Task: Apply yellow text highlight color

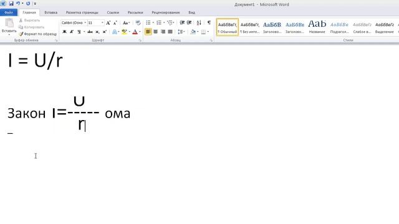Action: 124,32
